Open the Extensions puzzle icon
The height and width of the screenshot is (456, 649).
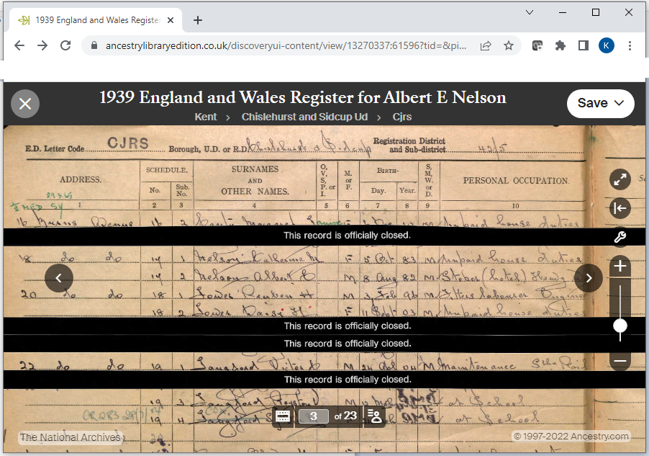[560, 45]
